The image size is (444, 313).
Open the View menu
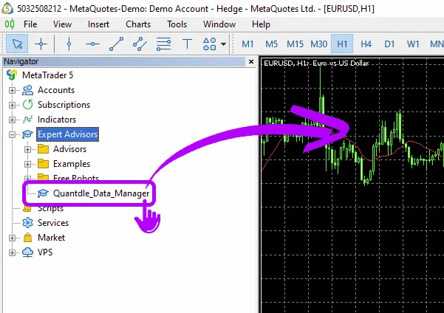62,24
